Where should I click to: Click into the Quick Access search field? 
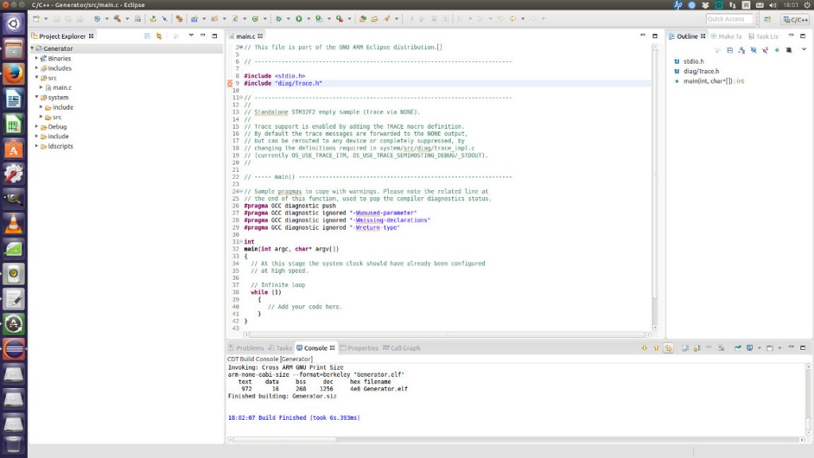point(729,19)
